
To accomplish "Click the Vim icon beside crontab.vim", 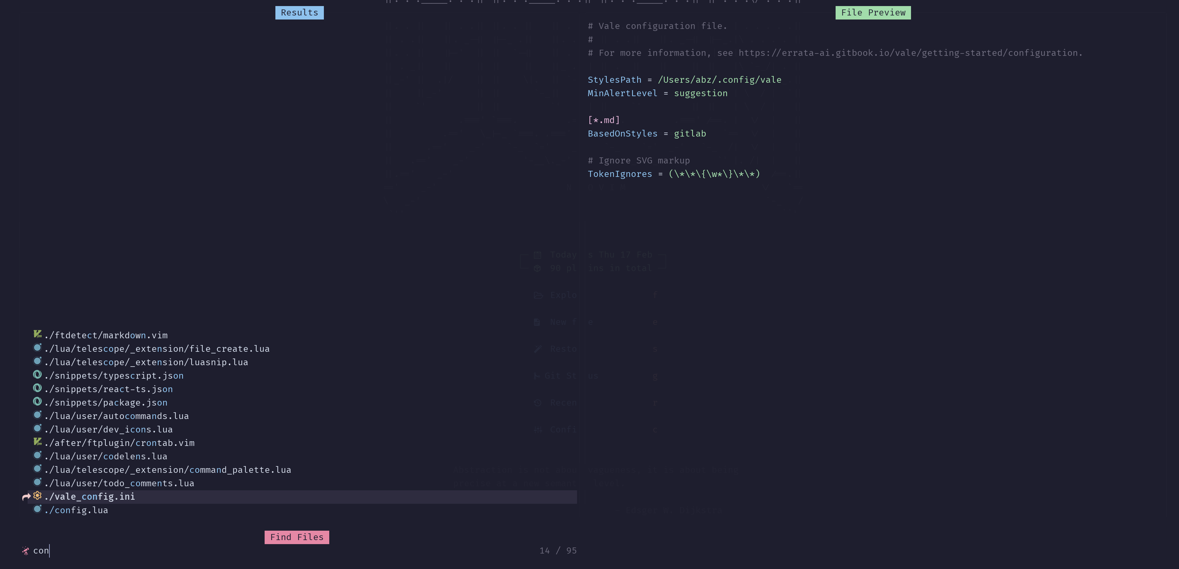I will (x=37, y=442).
